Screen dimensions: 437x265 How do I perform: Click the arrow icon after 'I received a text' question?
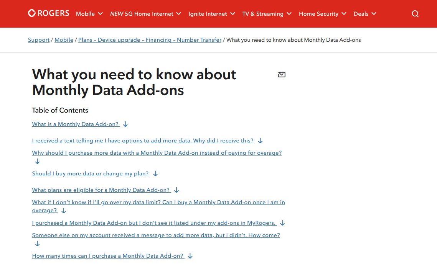click(x=260, y=141)
